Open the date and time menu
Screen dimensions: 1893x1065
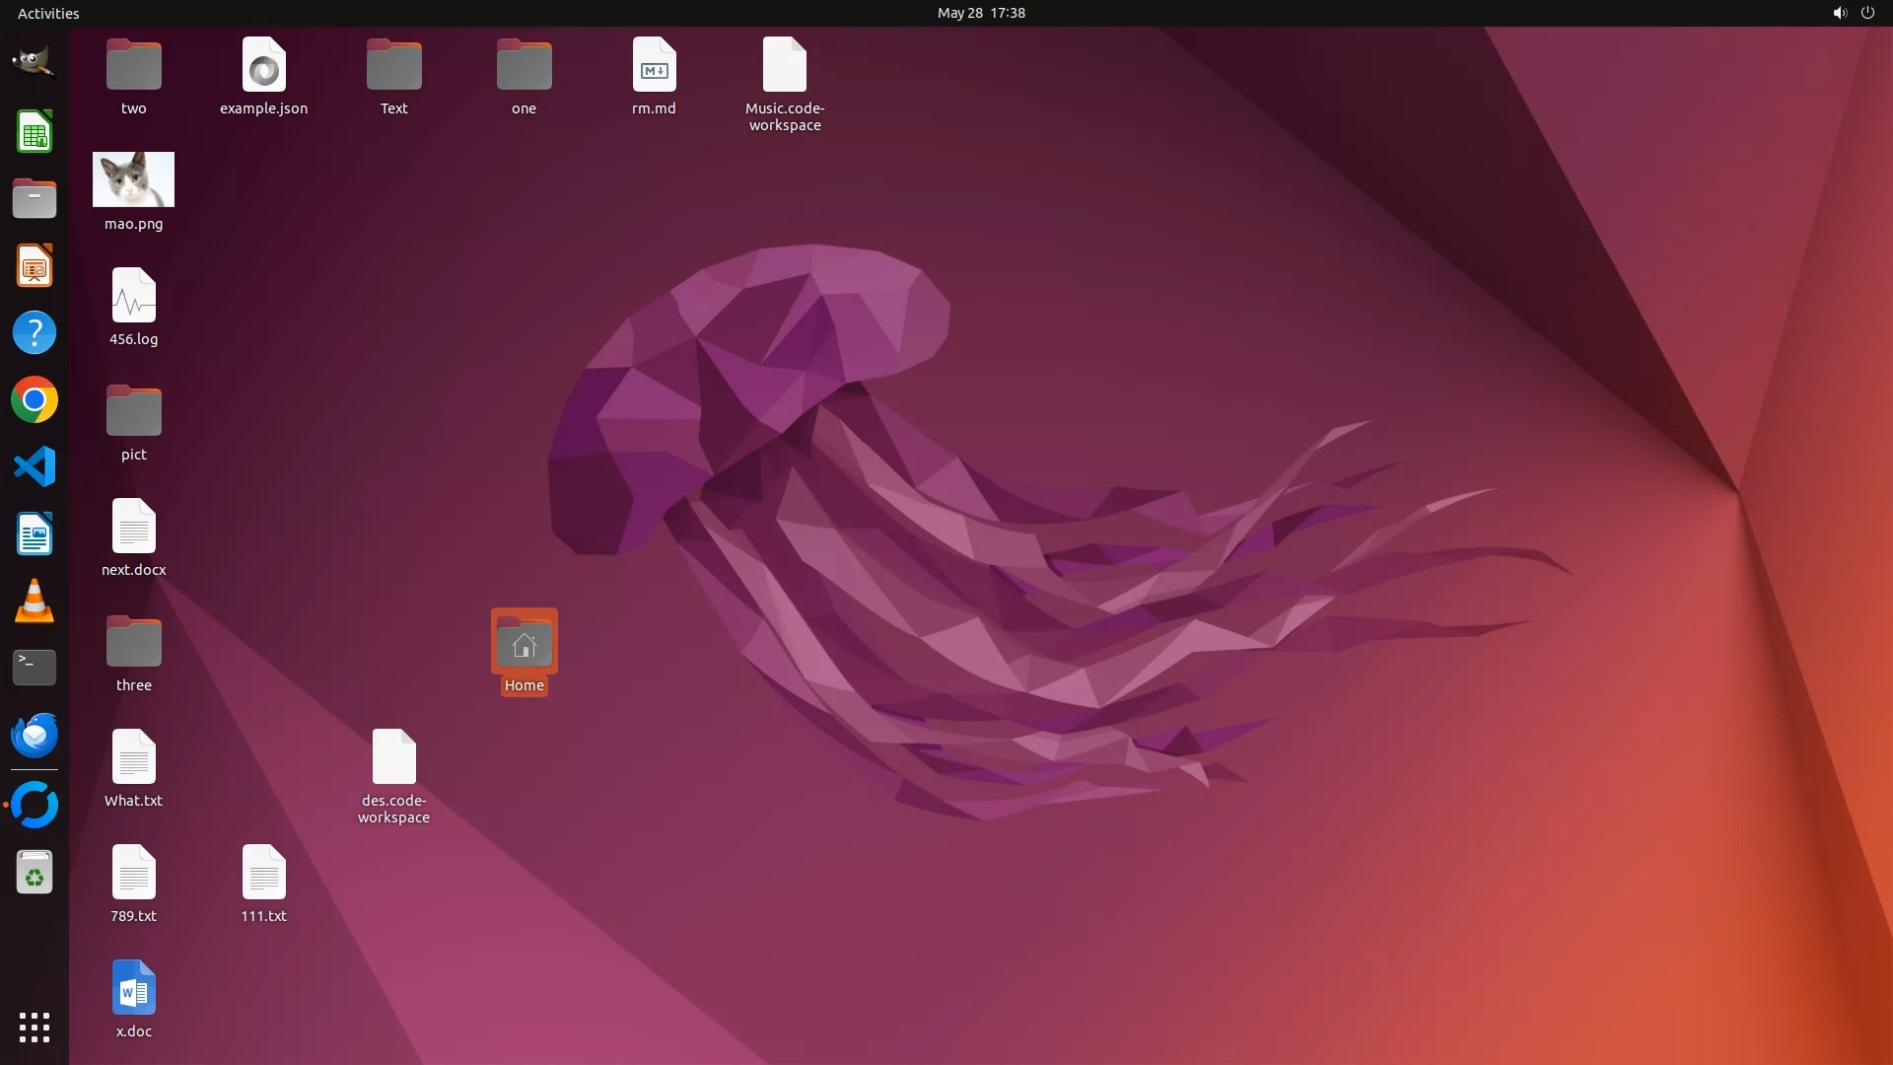pyautogui.click(x=980, y=13)
